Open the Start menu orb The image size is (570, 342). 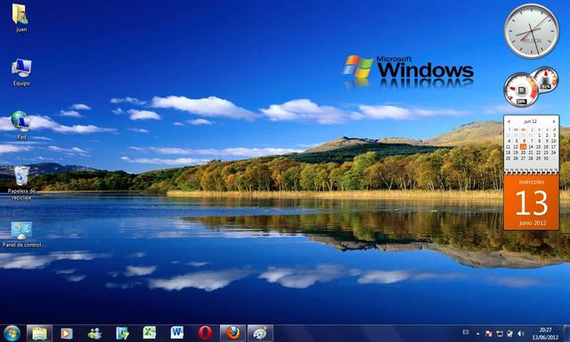tap(12, 333)
